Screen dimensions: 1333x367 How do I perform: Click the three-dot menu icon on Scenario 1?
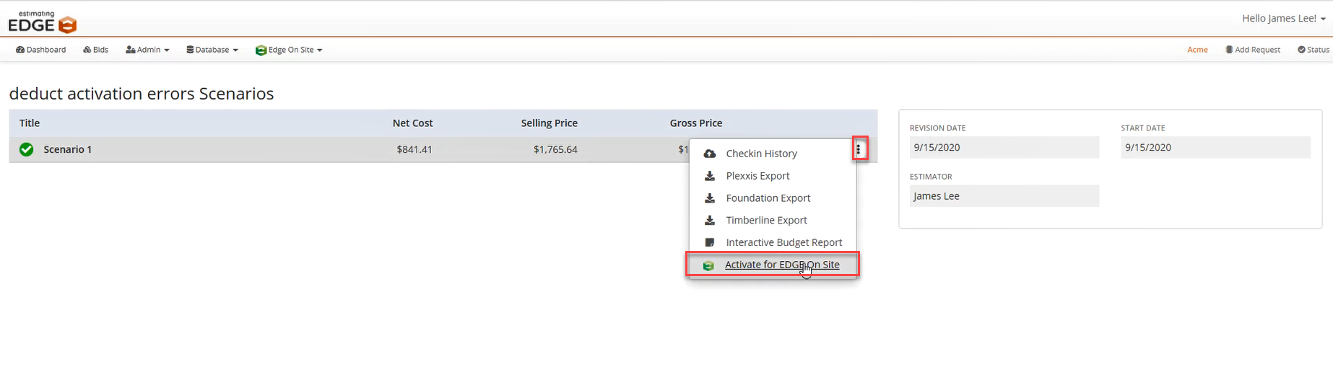pyautogui.click(x=858, y=149)
